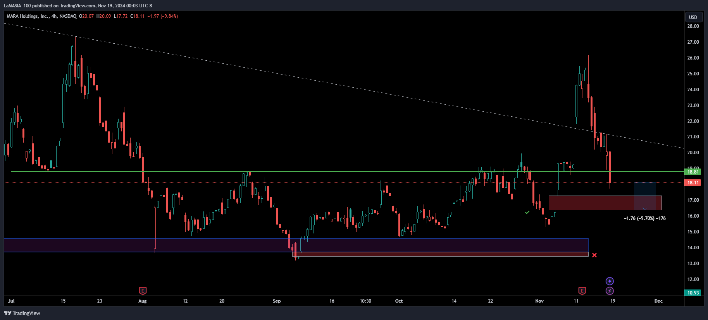This screenshot has height=320, width=708.
Task: Select the red 18.11 current price label
Action: [x=693, y=182]
